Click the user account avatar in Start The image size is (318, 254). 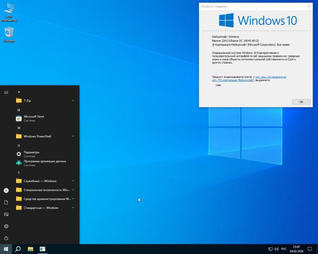[x=6, y=190]
